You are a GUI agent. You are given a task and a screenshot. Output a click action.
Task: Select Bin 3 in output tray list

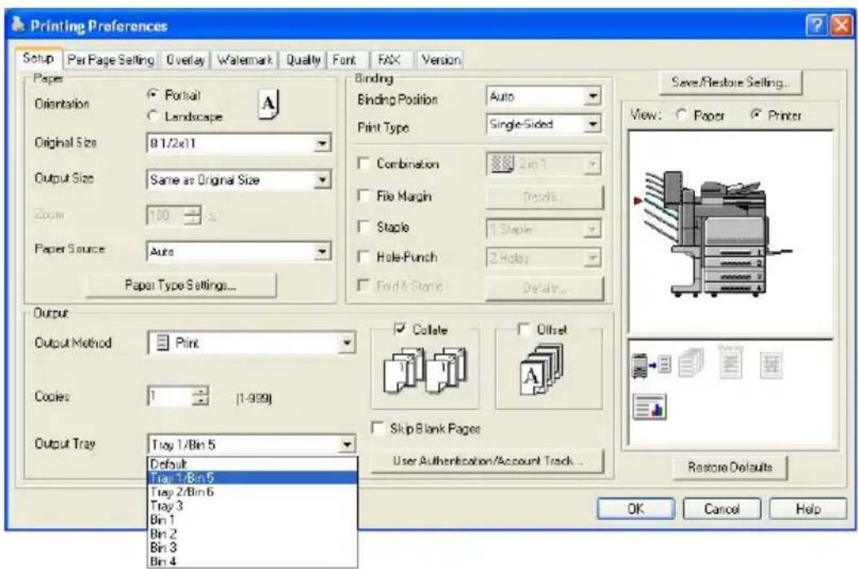pos(252,547)
